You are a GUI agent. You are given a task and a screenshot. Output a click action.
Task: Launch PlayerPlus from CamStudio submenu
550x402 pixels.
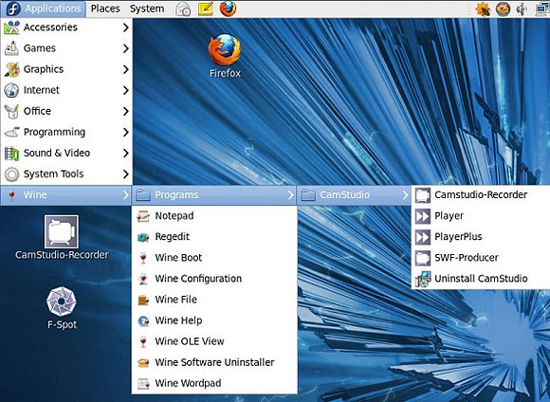click(481, 237)
